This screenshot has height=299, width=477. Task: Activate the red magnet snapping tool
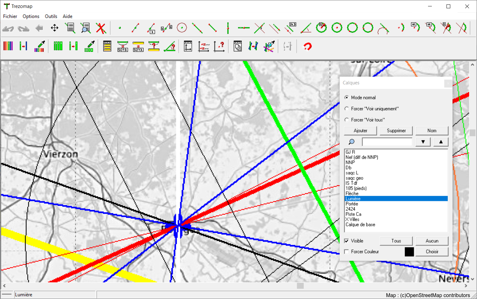tap(307, 46)
